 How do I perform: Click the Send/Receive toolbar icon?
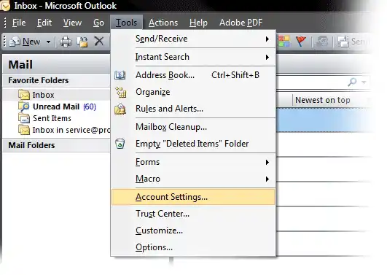(343, 42)
